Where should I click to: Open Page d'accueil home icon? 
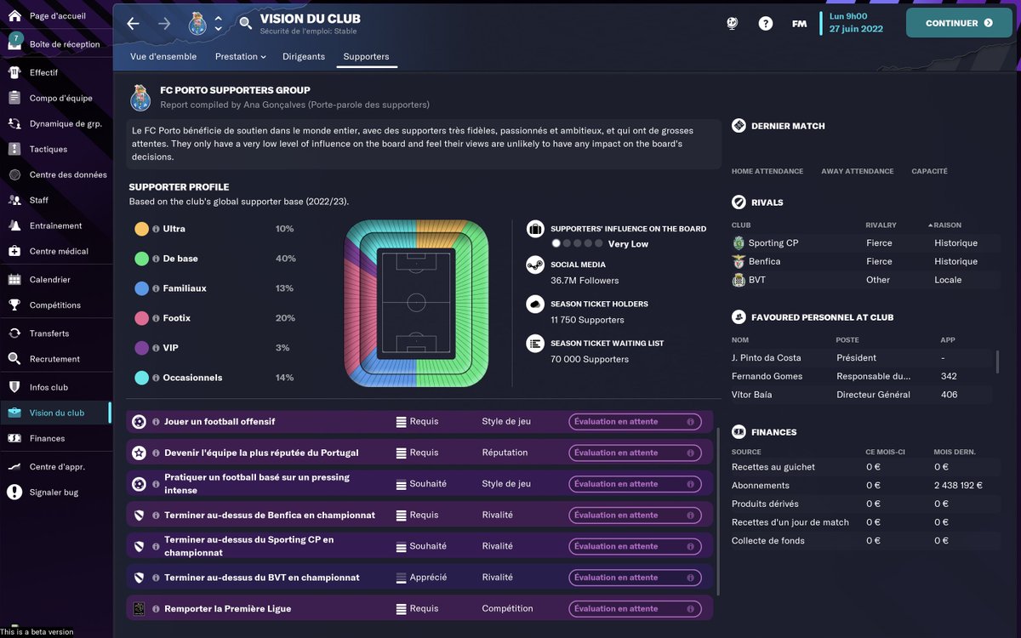(14, 16)
